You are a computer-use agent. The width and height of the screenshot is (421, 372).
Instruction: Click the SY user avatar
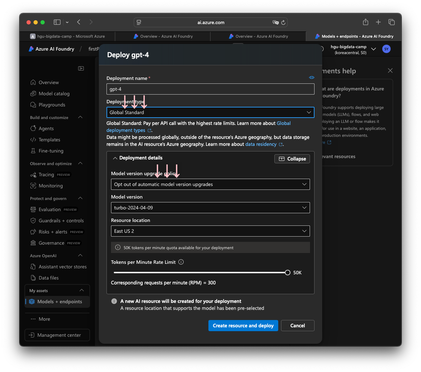[386, 49]
